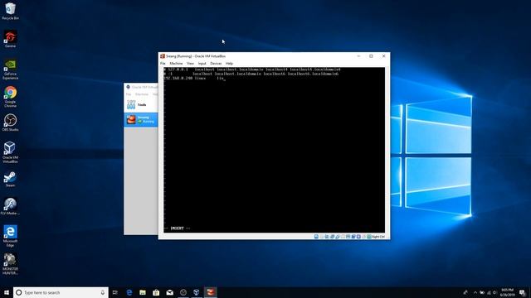
Task: Minimize the VirtualBox VM window
Action: coord(358,56)
